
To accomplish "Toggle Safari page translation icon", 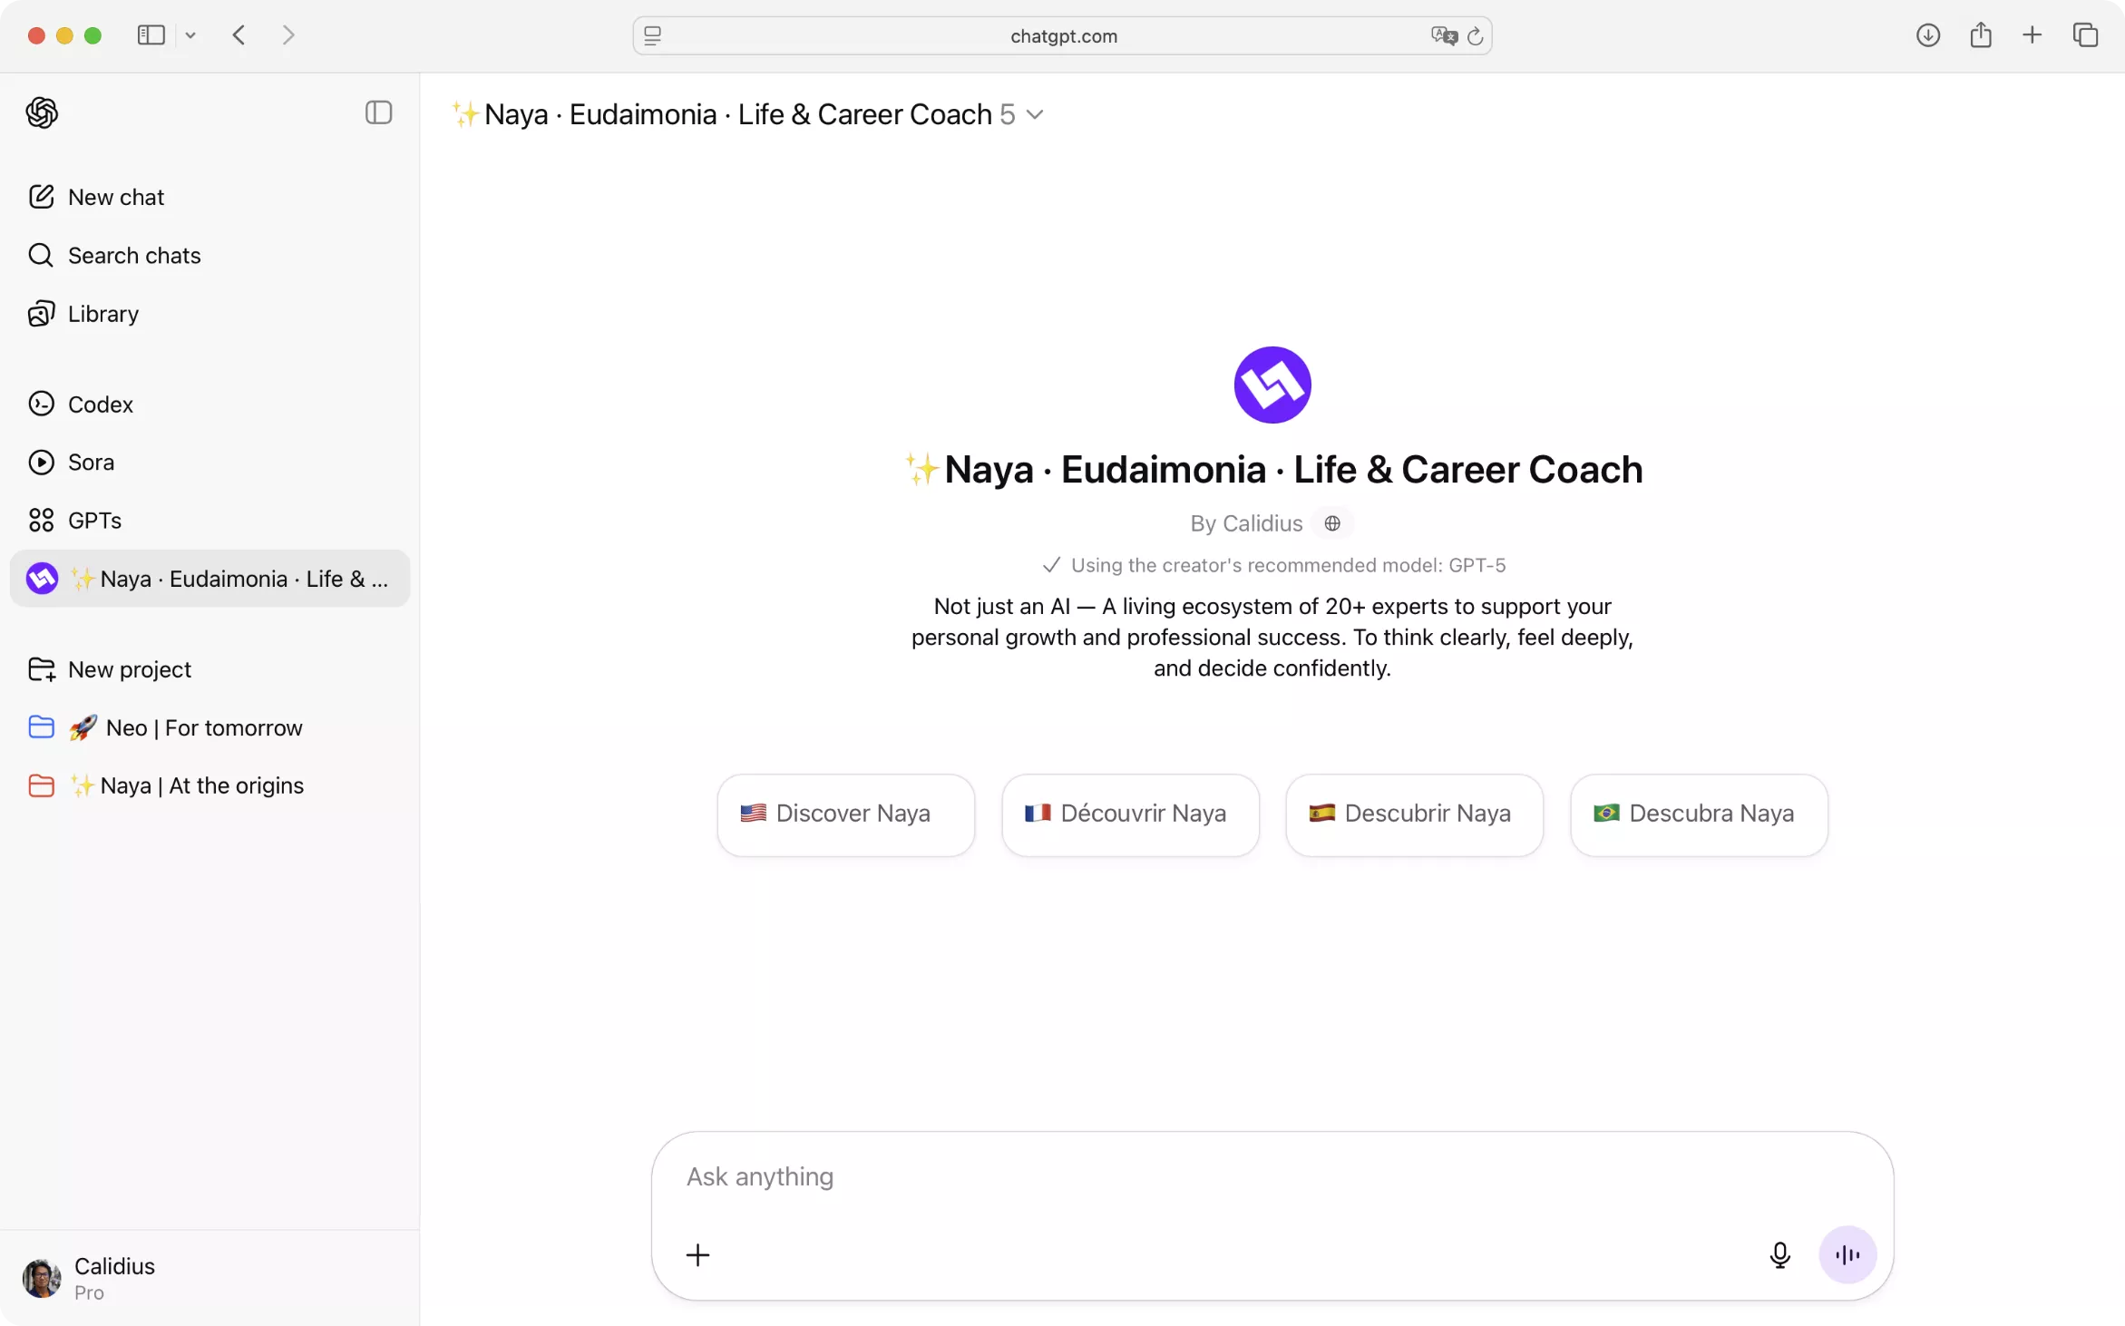I will coord(1444,35).
